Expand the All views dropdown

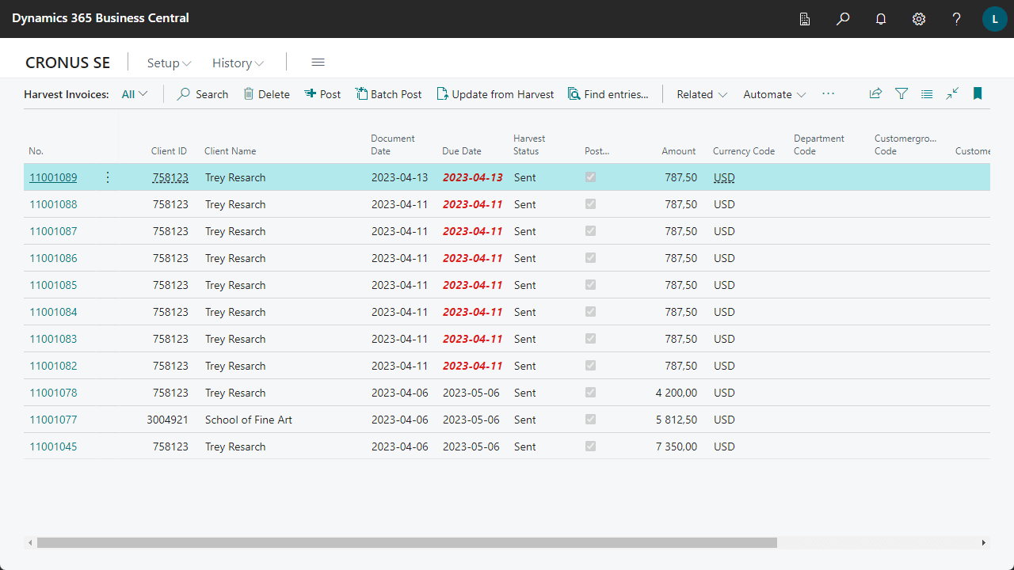tap(135, 94)
